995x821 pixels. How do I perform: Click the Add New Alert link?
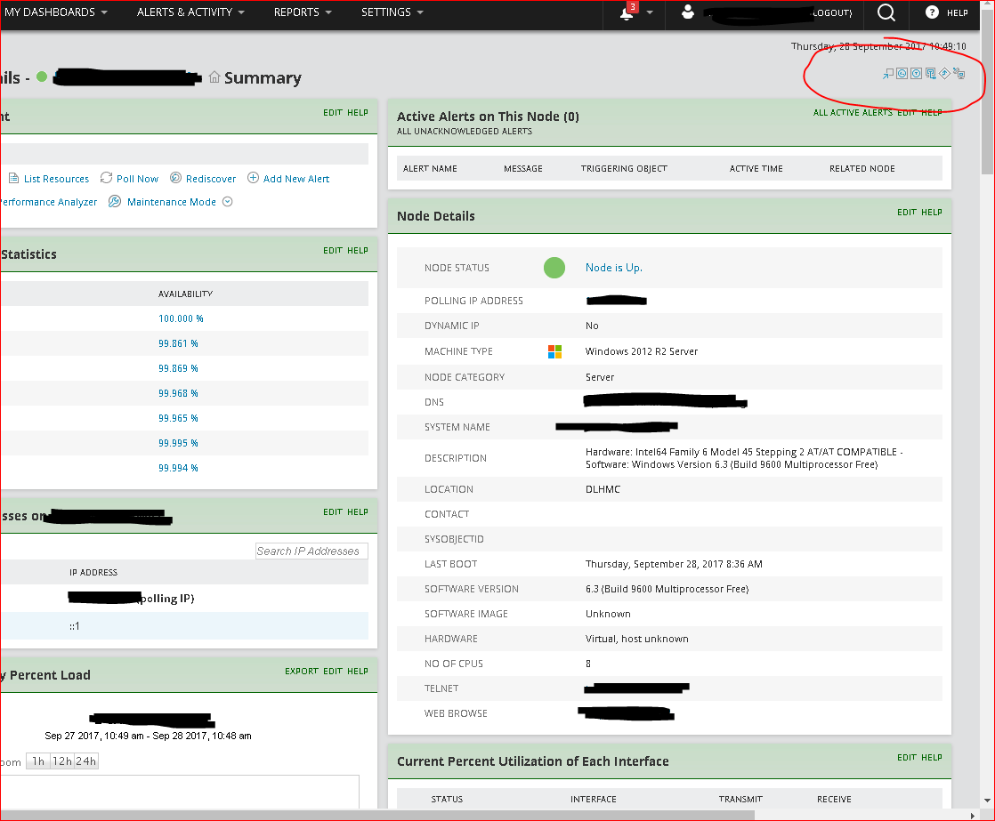(x=296, y=179)
